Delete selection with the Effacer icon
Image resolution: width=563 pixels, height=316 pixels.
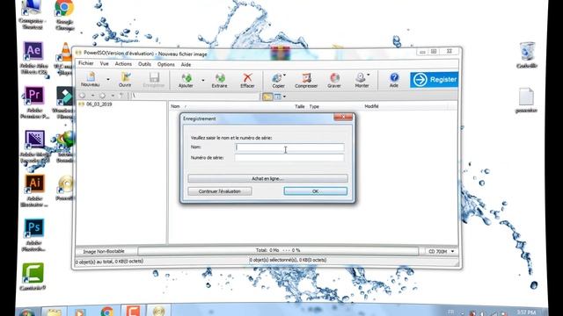[x=247, y=80]
